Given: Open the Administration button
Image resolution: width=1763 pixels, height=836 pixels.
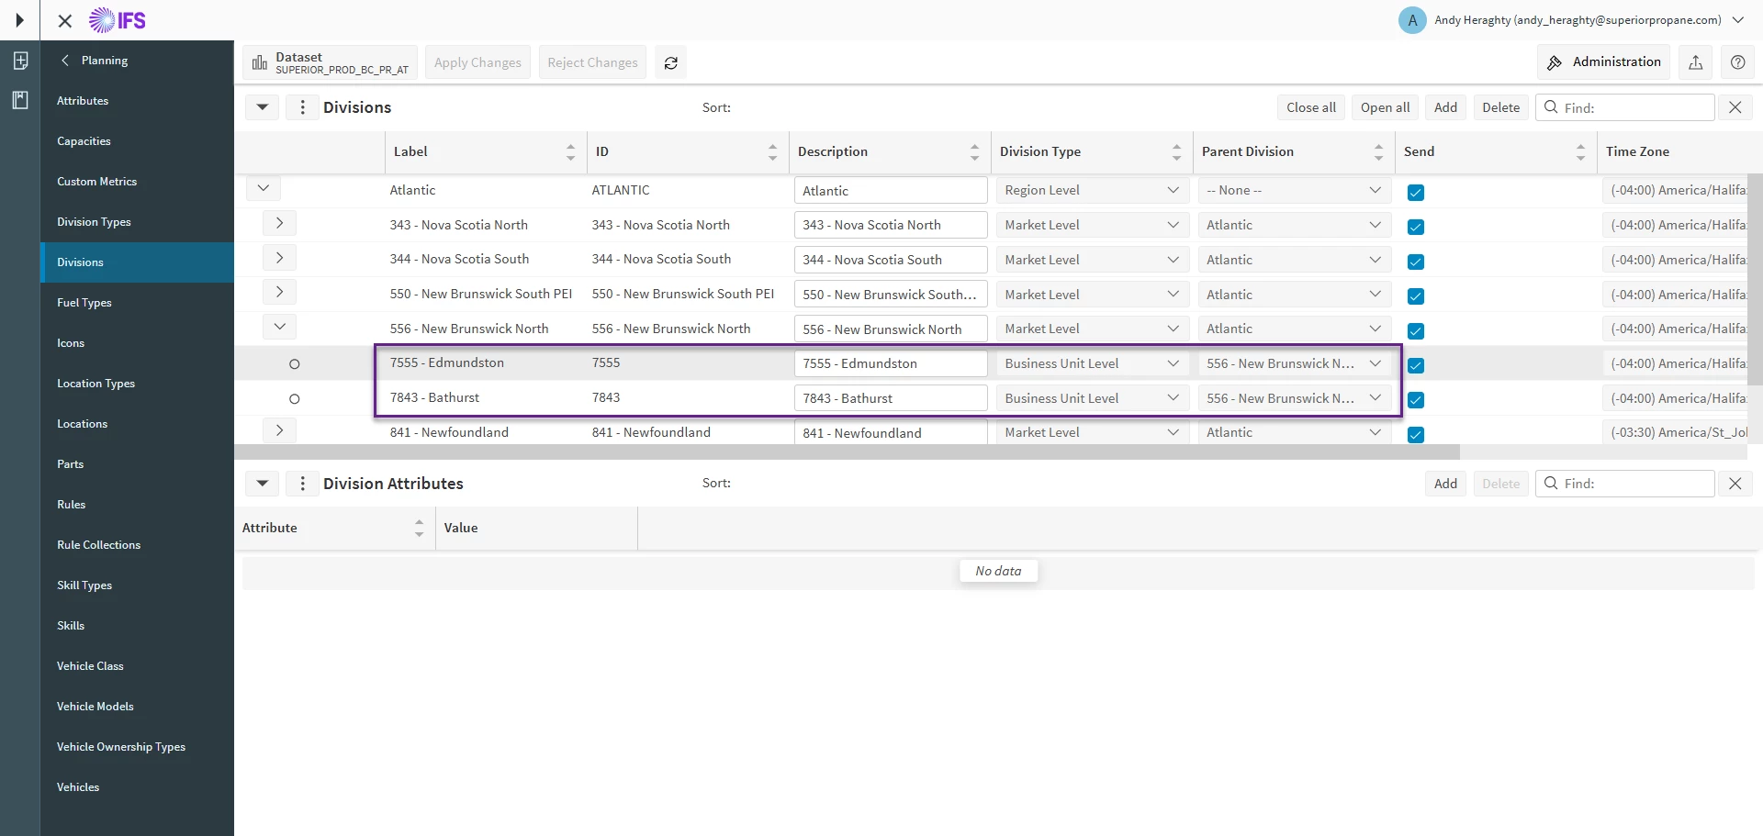Looking at the screenshot, I should click(x=1603, y=62).
